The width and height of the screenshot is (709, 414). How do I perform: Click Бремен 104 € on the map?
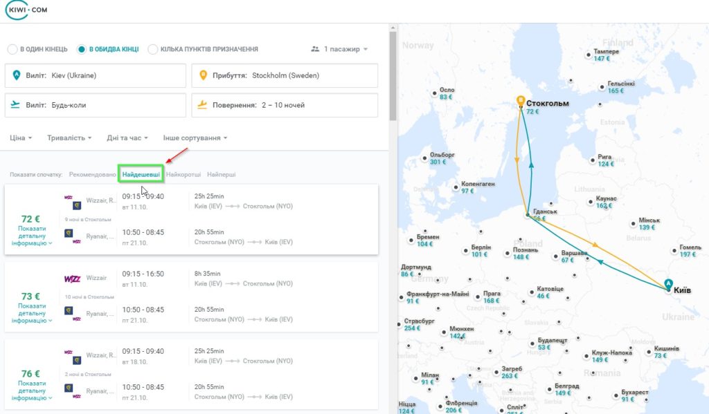[x=424, y=241]
